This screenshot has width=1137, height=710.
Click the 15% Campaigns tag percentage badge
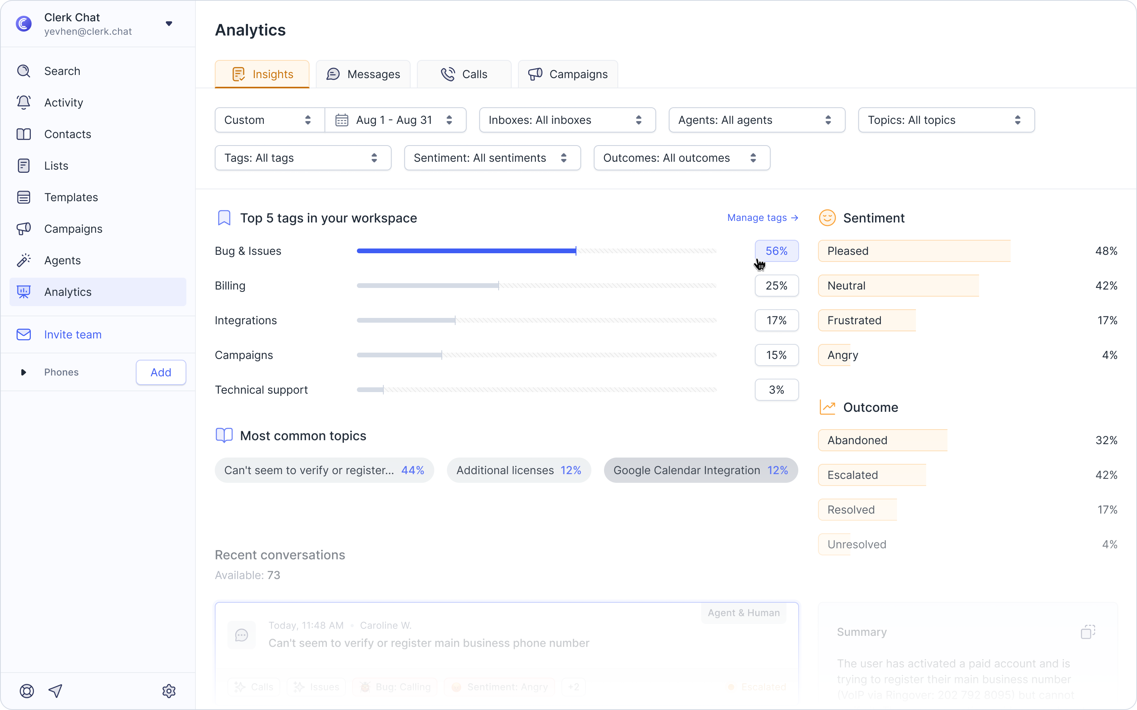tap(777, 355)
